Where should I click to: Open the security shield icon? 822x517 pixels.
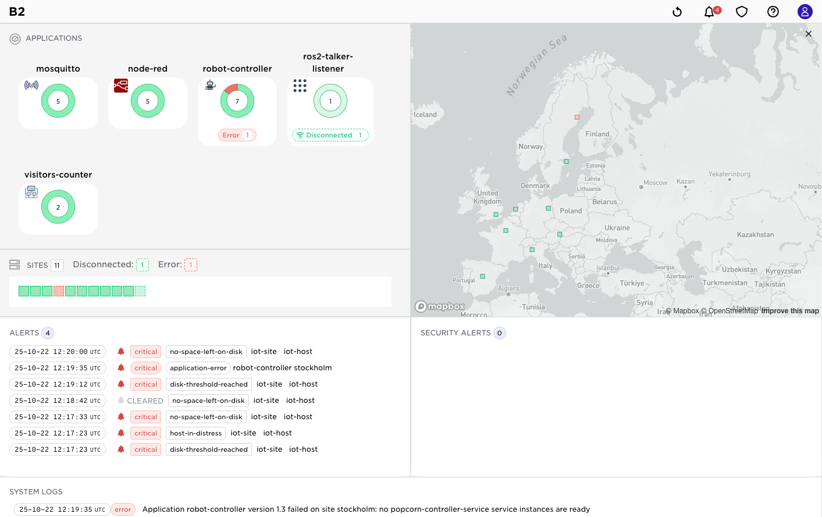coord(742,12)
